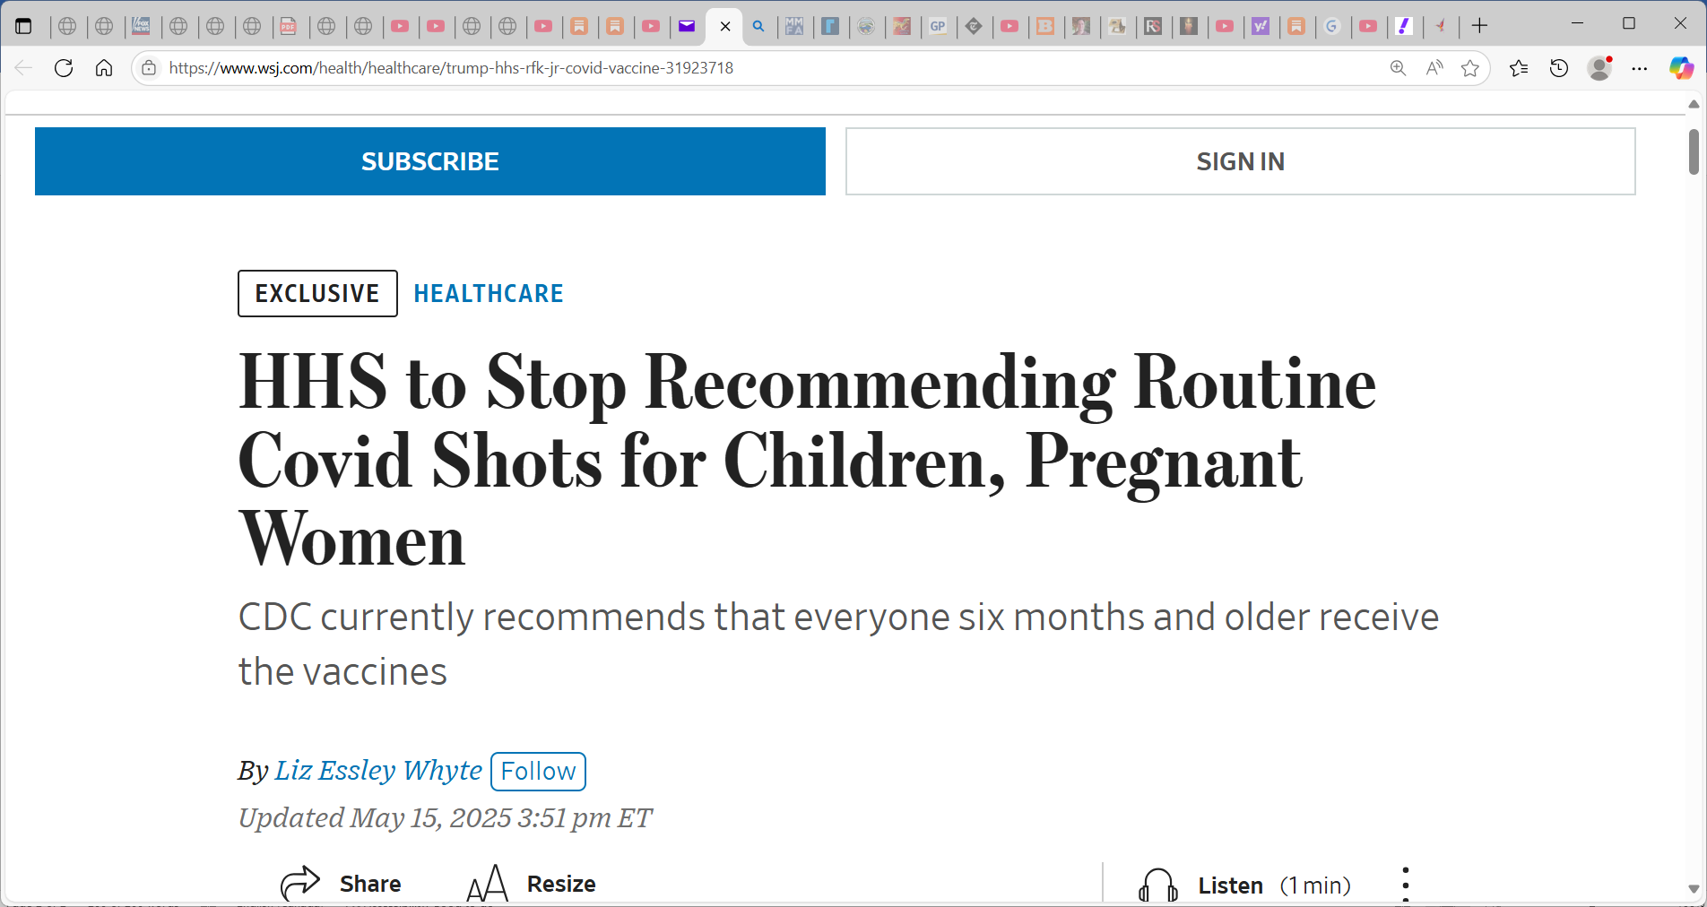Open the HEALTHCARE section link
1707x907 pixels.
click(489, 293)
